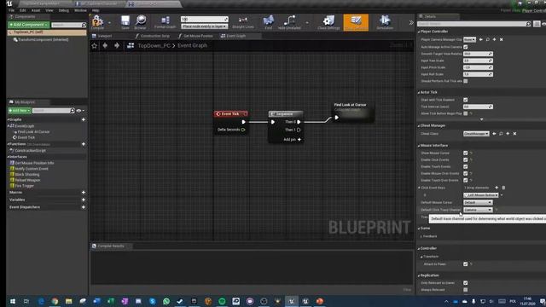Click the Straight Lines toolbar icon
This screenshot has height=307, width=546.
coord(243,22)
